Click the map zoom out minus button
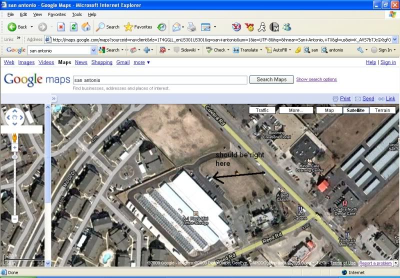 tap(15, 219)
